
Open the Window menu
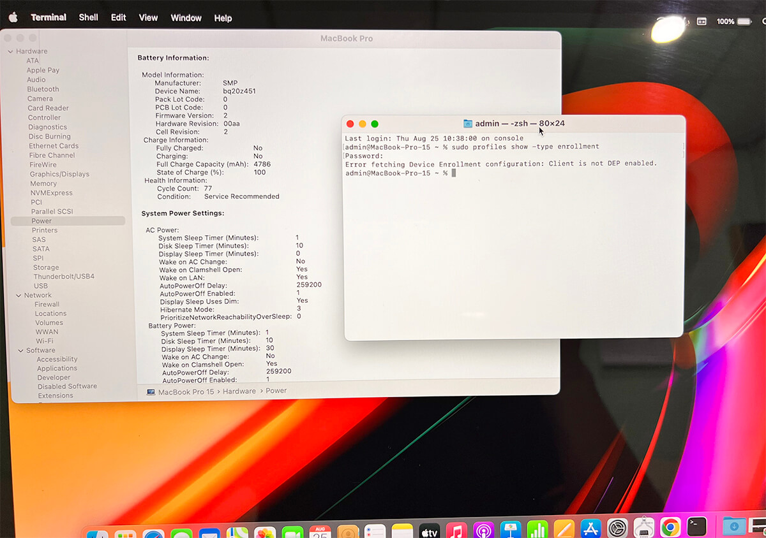186,17
